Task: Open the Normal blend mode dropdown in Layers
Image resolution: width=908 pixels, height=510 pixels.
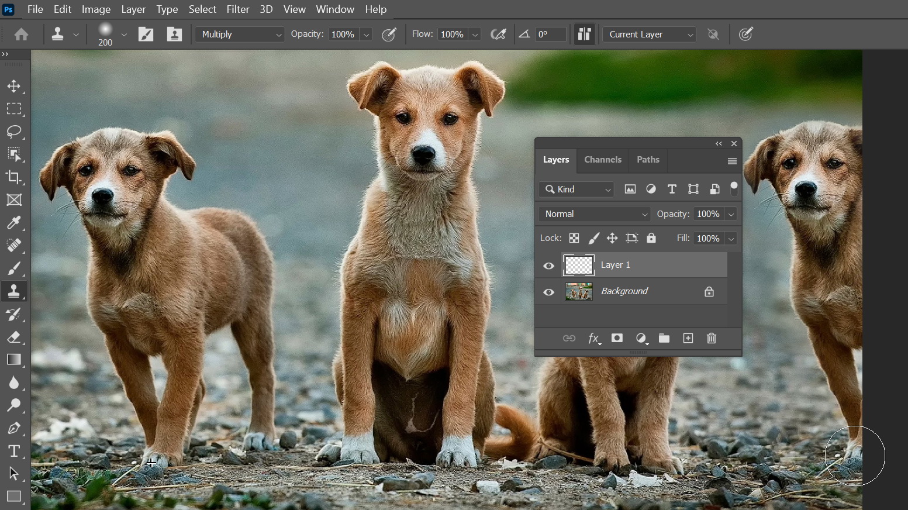Action: [x=593, y=214]
